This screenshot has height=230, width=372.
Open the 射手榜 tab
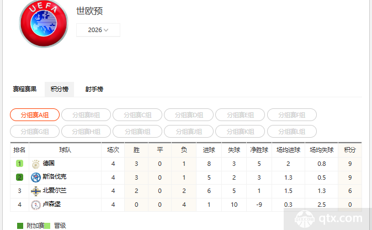pyautogui.click(x=94, y=89)
